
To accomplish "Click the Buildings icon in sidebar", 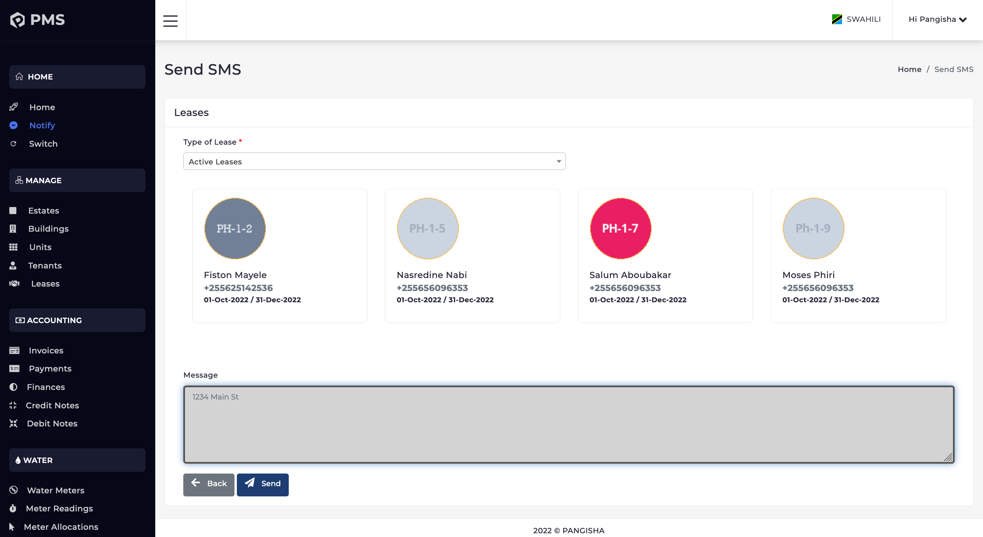I will pos(13,229).
